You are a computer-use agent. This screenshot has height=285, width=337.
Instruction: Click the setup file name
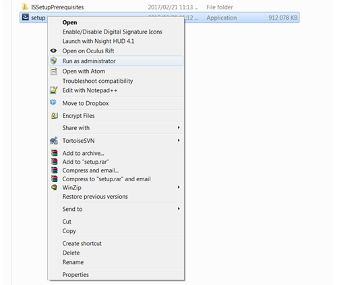tap(38, 18)
